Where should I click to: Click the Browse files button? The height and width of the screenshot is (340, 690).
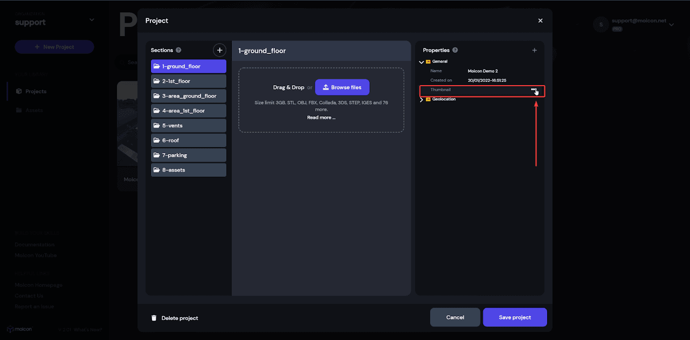coord(342,87)
